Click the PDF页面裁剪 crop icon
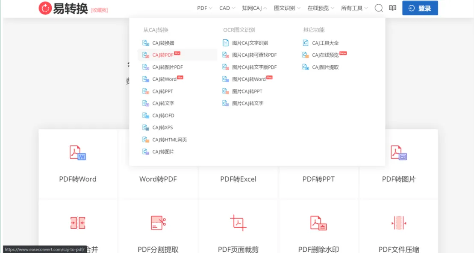Viewport: 474px width, 253px height. coord(238,223)
